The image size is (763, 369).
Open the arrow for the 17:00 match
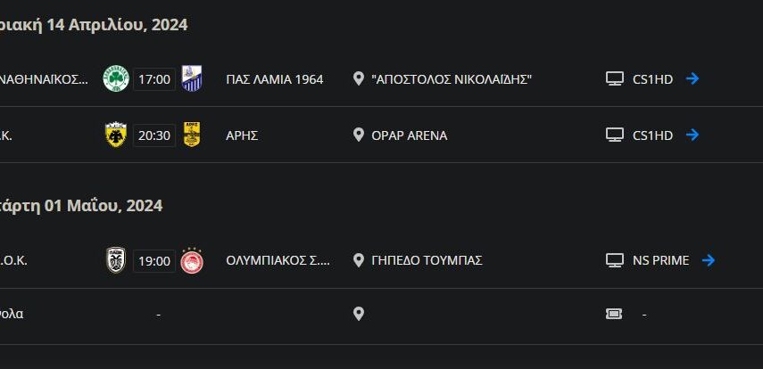[693, 78]
